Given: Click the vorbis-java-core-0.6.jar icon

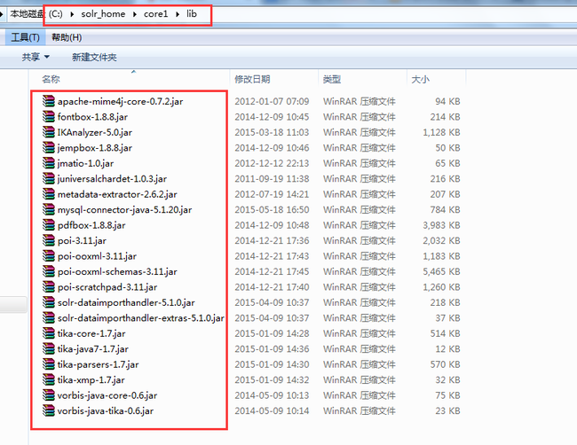Looking at the screenshot, I should (x=49, y=395).
